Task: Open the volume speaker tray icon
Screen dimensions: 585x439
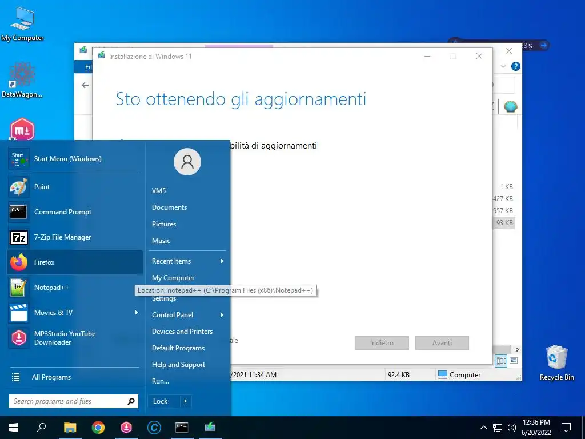Action: (511, 428)
